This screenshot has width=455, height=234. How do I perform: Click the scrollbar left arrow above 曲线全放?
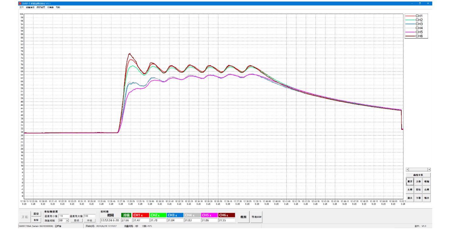tap(407, 169)
